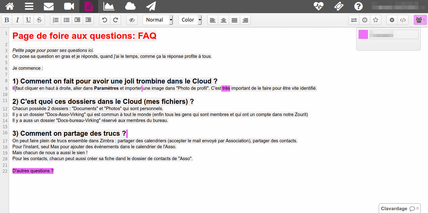Toggle bold formatting
428x213 pixels.
pos(7,20)
